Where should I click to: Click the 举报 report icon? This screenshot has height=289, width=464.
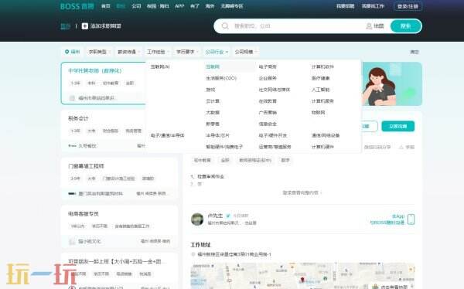pos(401,147)
